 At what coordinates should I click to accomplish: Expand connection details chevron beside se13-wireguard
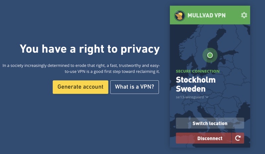pyautogui.click(x=207, y=97)
